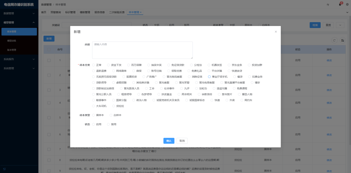The width and height of the screenshot is (351, 173).
Task: Close the 新增 dialog with X
Action: tap(275, 32)
